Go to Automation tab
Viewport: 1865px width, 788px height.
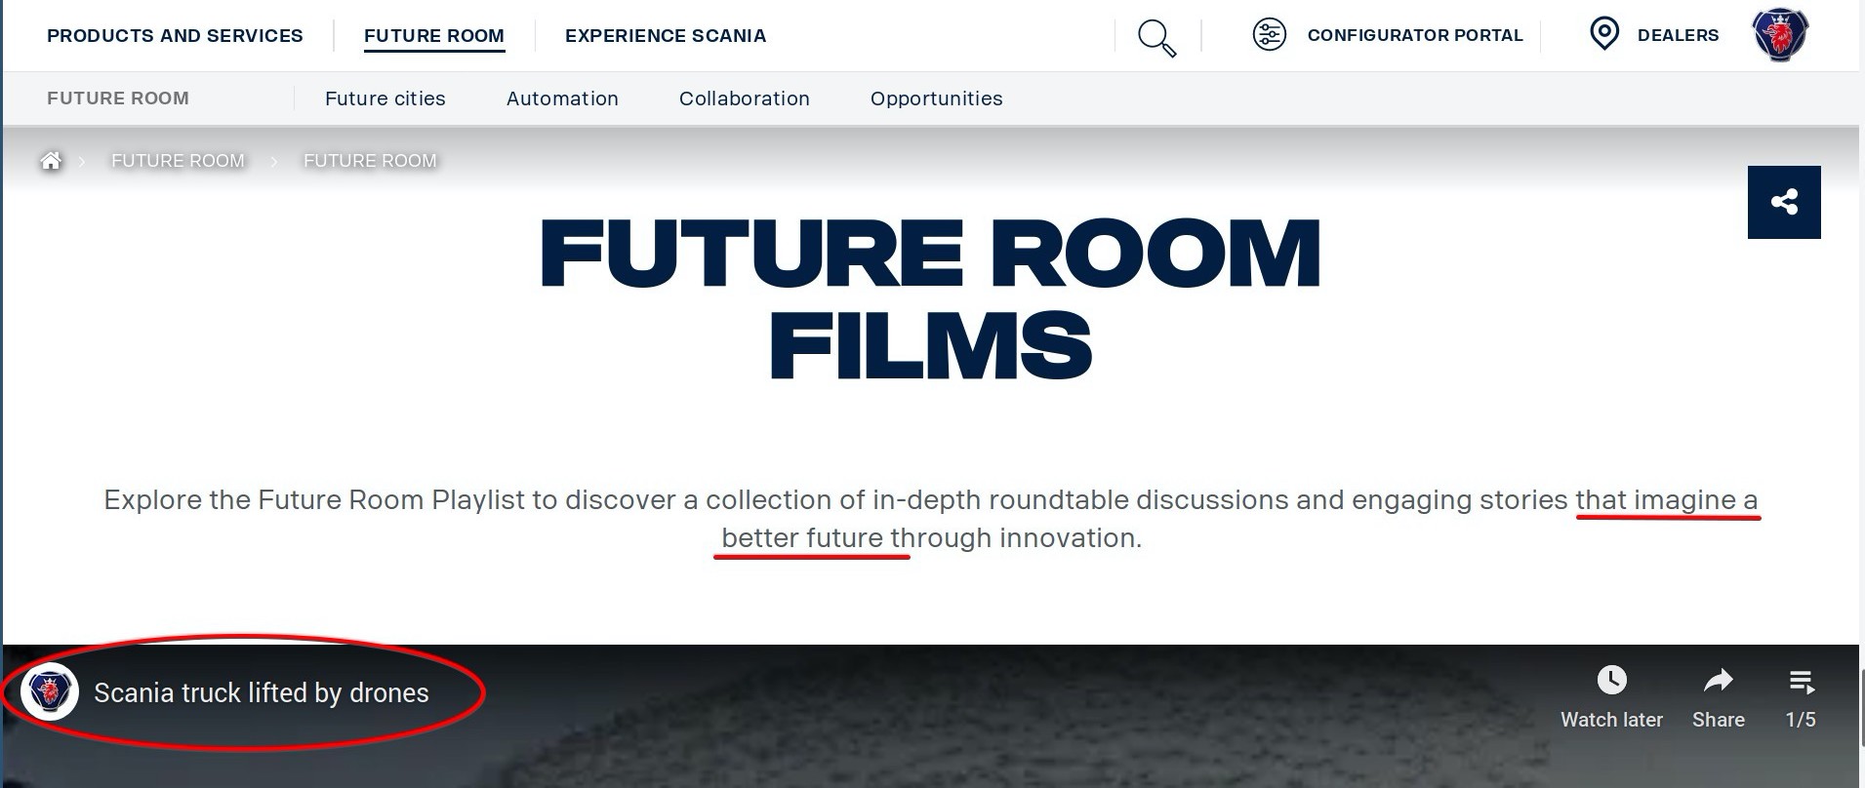(562, 98)
